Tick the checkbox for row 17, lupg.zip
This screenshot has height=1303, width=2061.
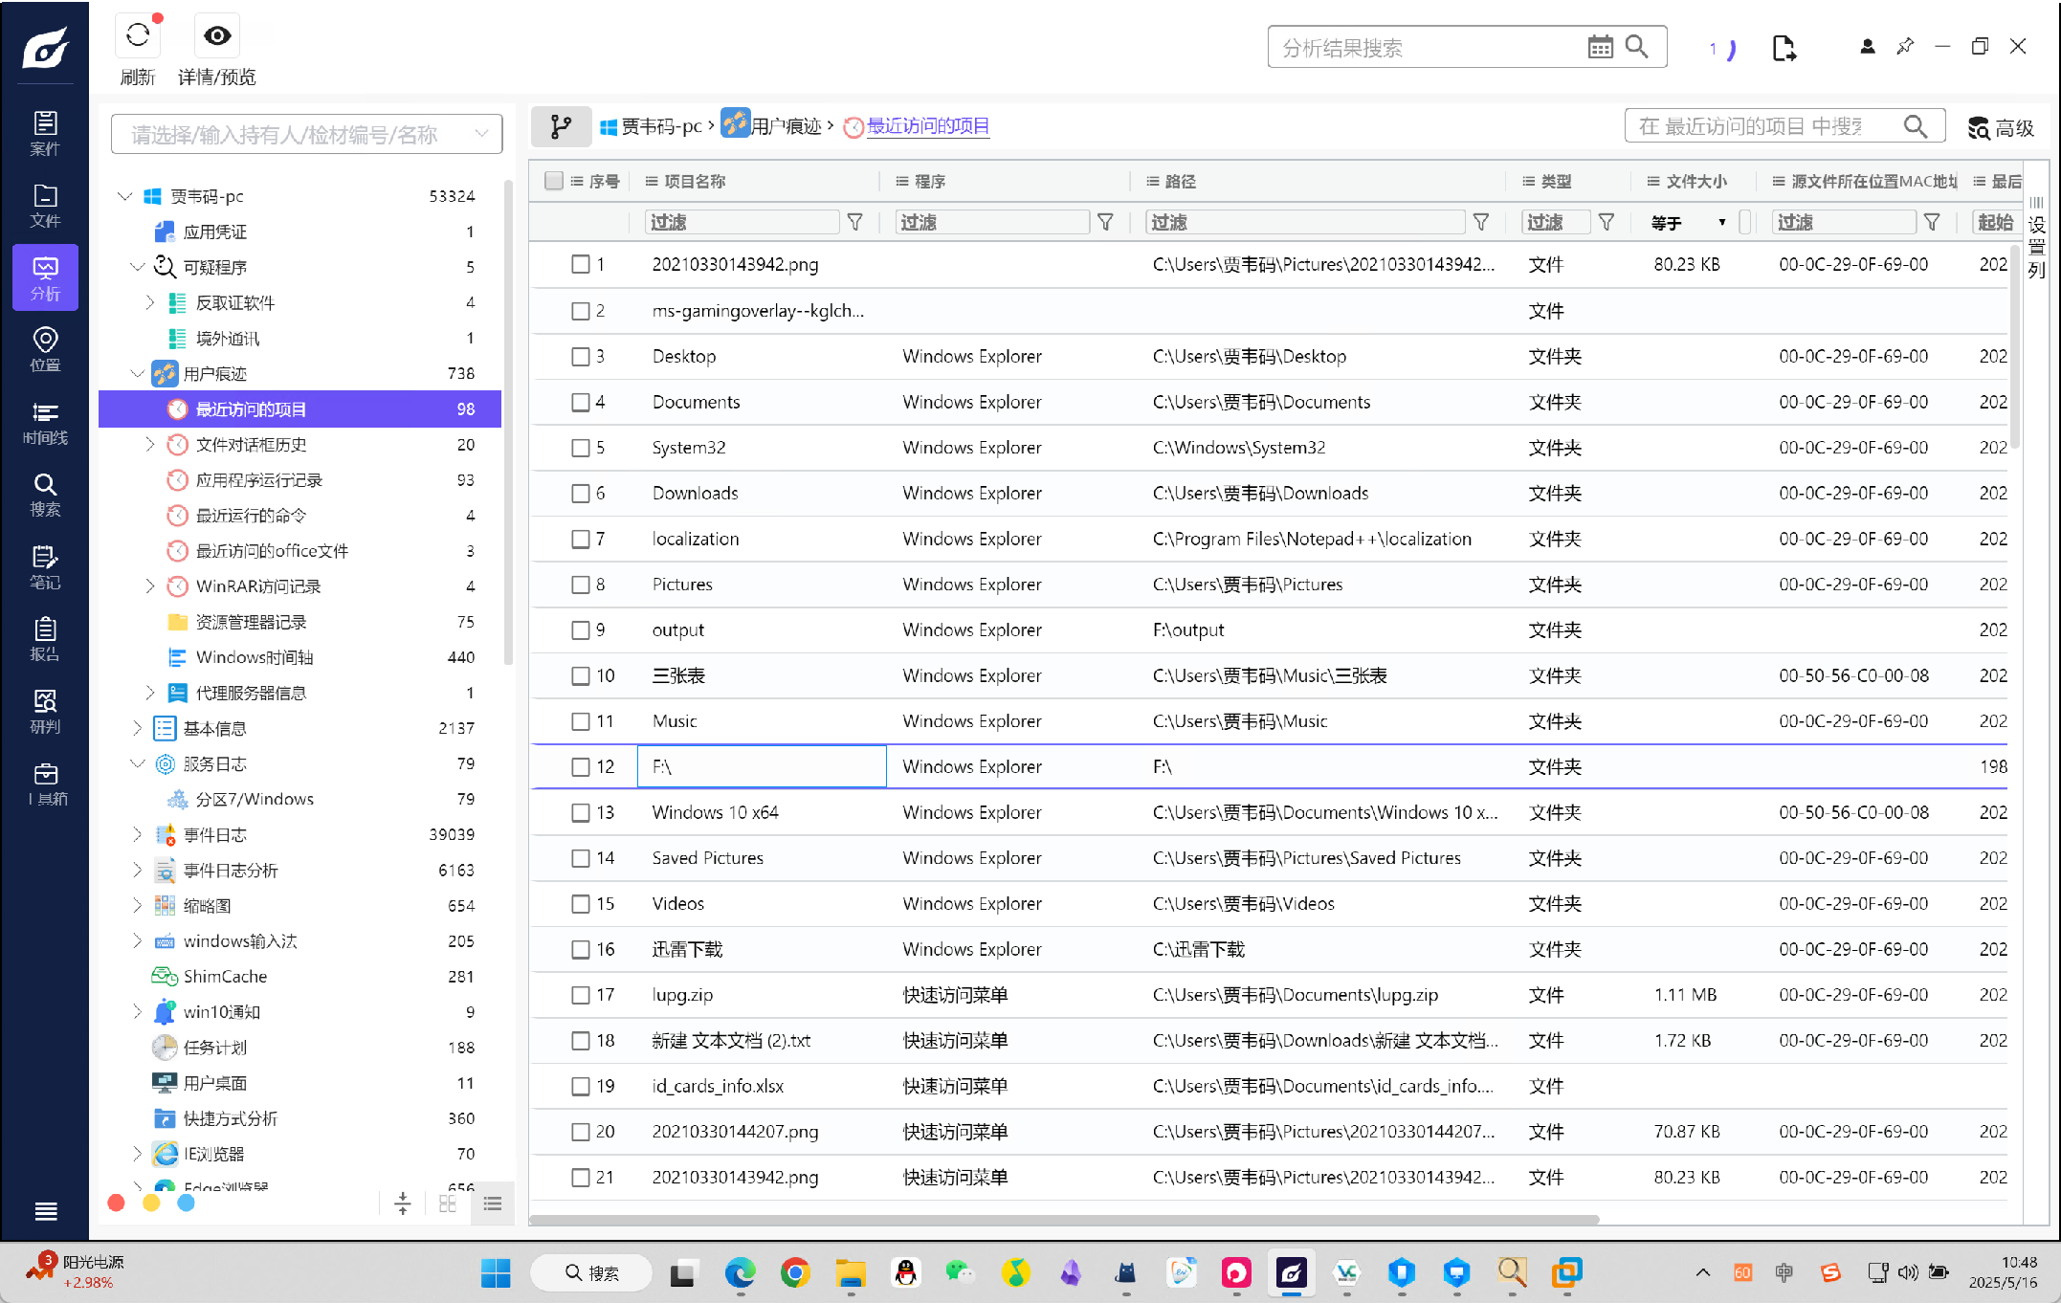pyautogui.click(x=580, y=995)
